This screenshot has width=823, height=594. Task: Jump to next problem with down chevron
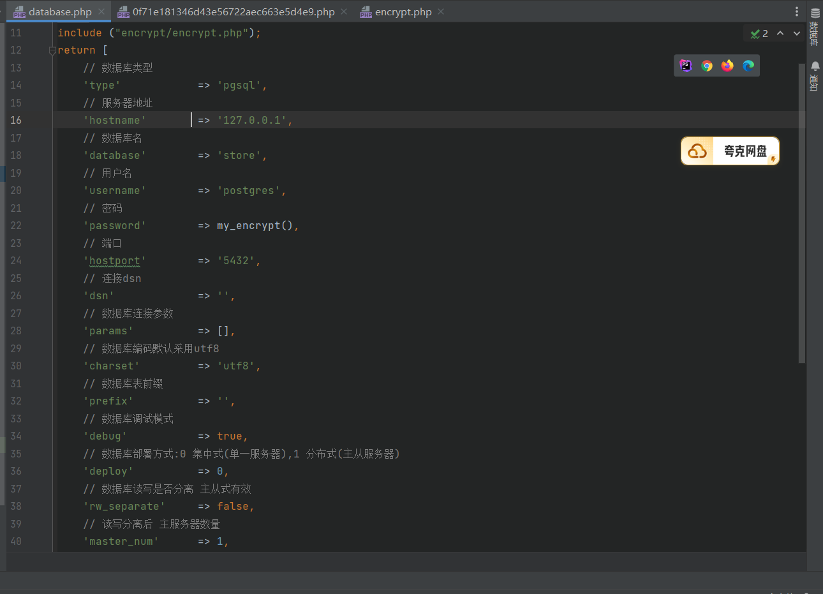796,33
